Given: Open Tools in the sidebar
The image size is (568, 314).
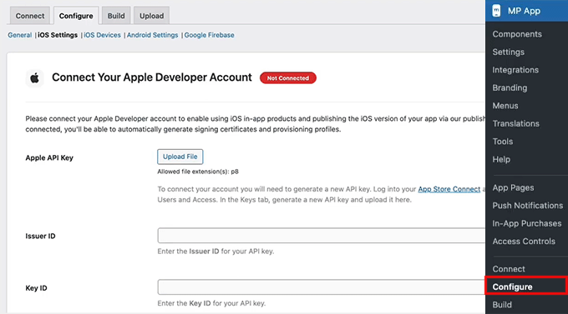Looking at the screenshot, I should (503, 142).
